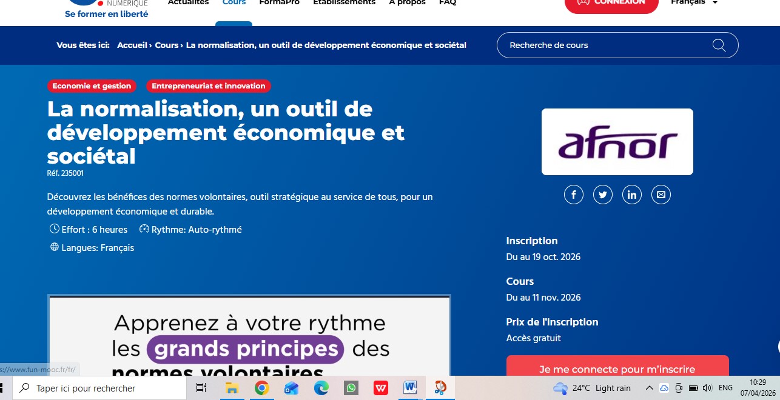This screenshot has height=400, width=780.
Task: Open WhatsApp from taskbar
Action: (351, 388)
